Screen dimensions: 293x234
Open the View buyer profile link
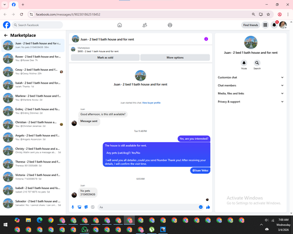coord(151,103)
